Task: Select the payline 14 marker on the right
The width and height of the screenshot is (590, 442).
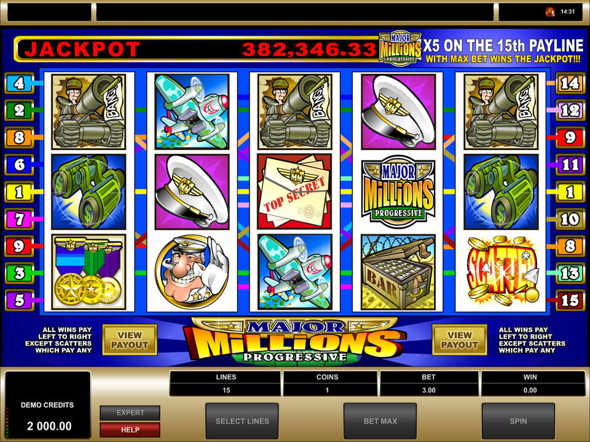Action: 570,83
